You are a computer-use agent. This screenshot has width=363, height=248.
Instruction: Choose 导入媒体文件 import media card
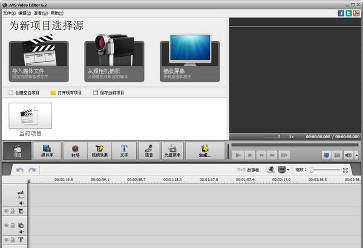(x=39, y=59)
